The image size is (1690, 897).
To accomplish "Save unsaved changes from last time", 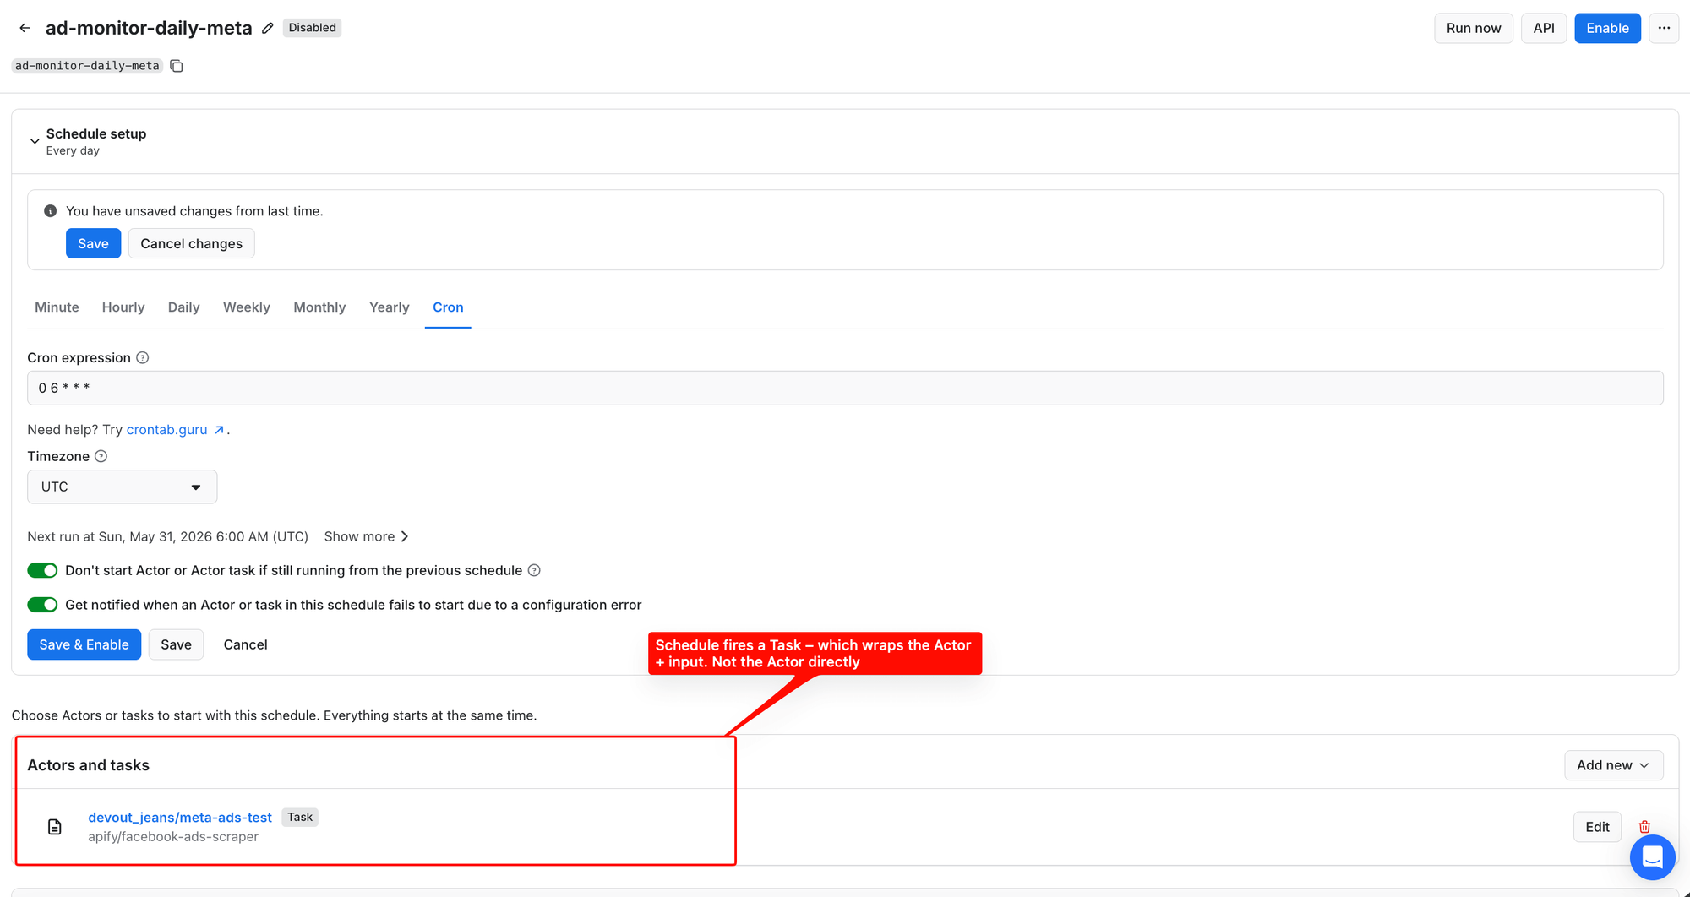I will point(93,243).
